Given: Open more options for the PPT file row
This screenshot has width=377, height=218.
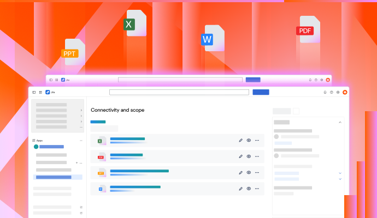Looking at the screenshot, I should [x=257, y=172].
